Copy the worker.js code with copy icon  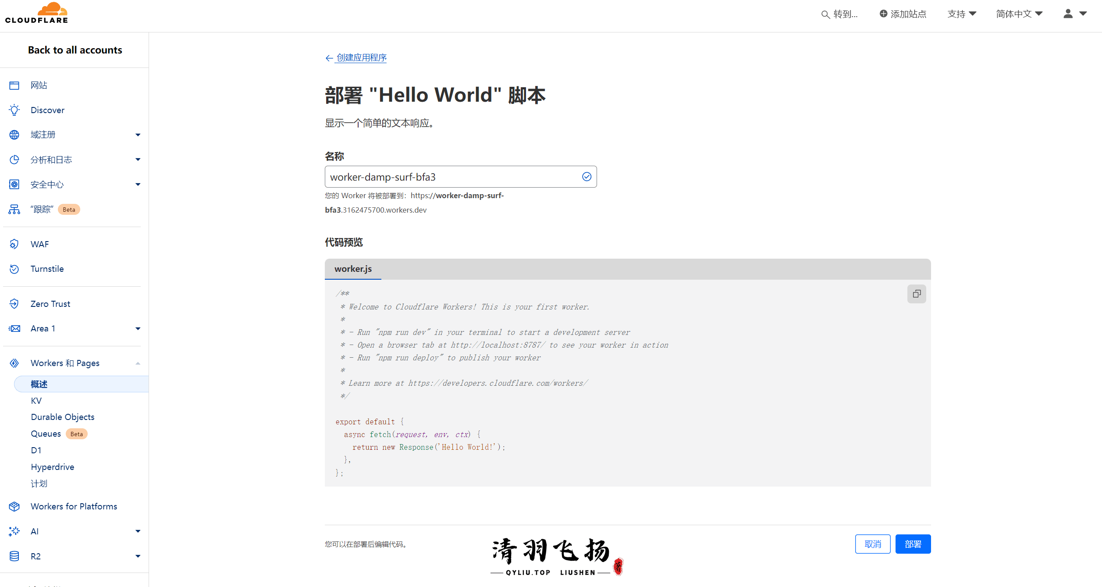tap(917, 294)
